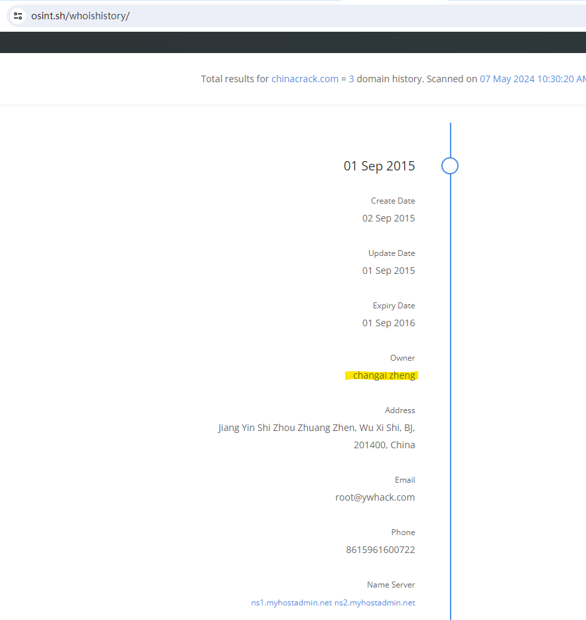The image size is (586, 620).
Task: Click the Jiang Yin Shi address line
Action: pyautogui.click(x=317, y=428)
